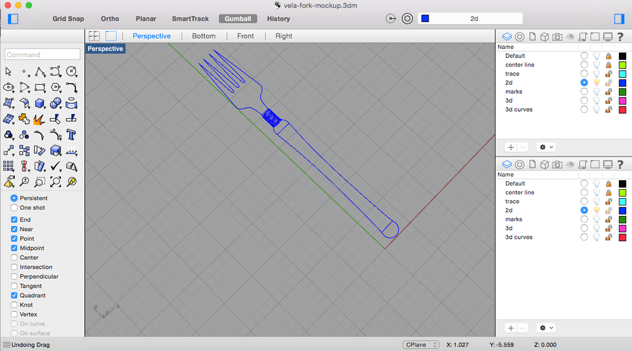Switch to the Front viewport tab

pyautogui.click(x=245, y=36)
